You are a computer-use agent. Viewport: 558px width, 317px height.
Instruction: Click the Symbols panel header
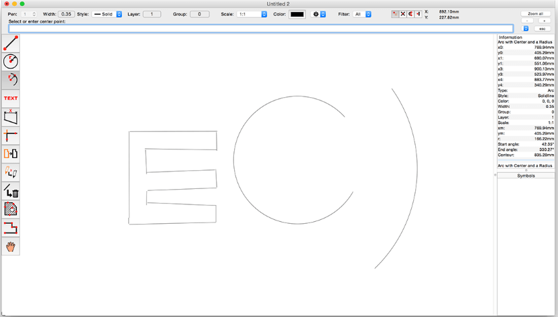(526, 176)
